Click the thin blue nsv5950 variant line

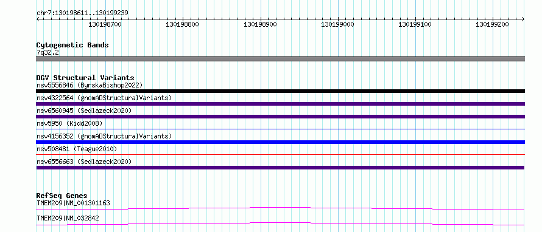tap(280, 129)
